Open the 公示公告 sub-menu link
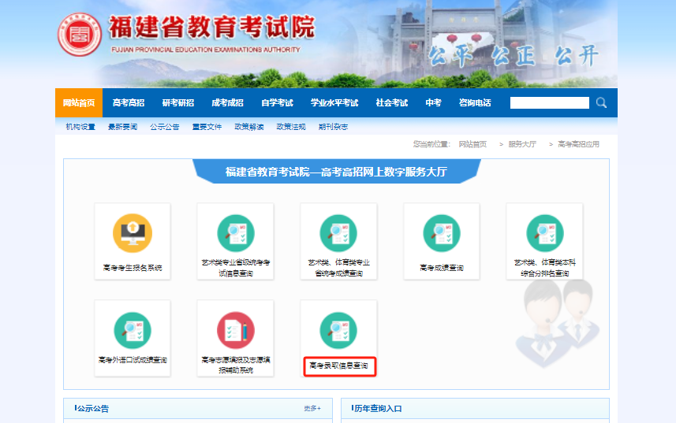Image resolution: width=676 pixels, height=423 pixels. click(165, 127)
